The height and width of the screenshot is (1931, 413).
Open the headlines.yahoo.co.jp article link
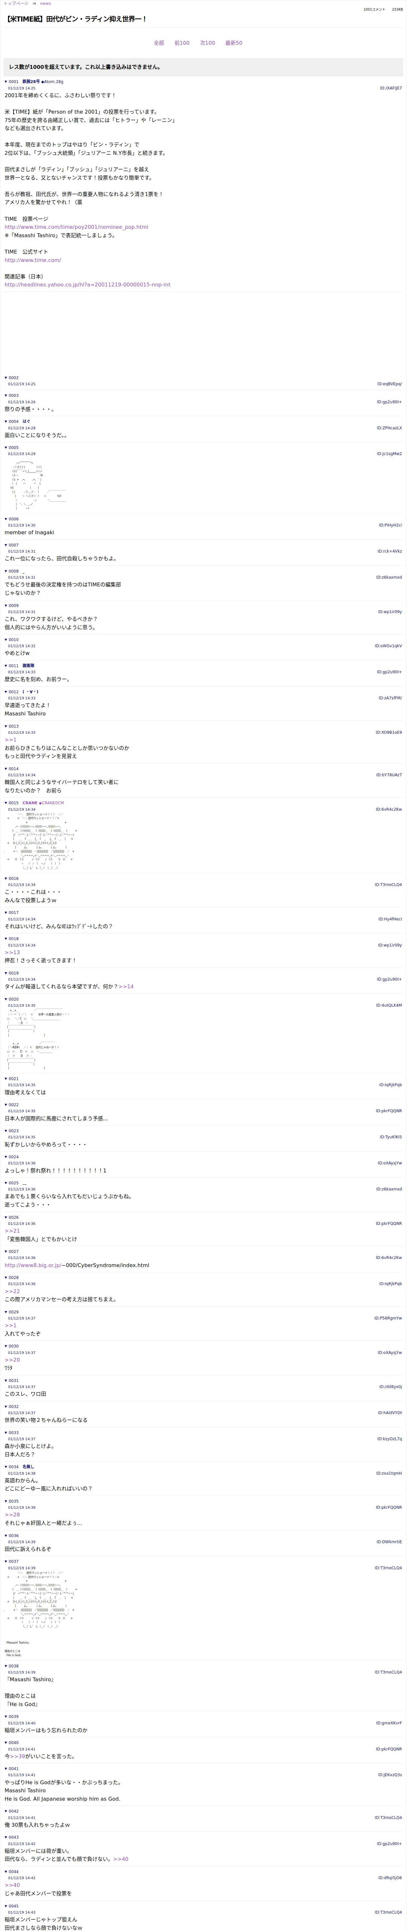pos(88,285)
